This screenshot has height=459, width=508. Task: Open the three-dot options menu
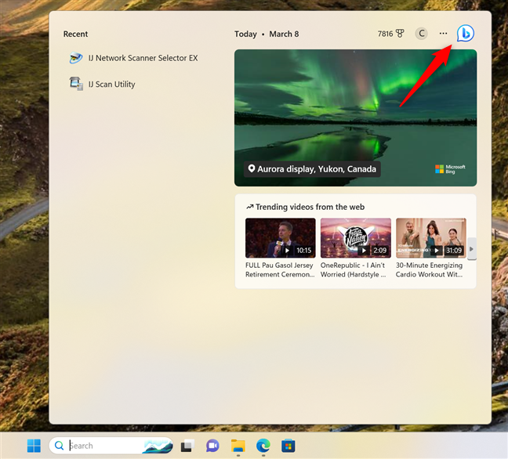coord(443,34)
